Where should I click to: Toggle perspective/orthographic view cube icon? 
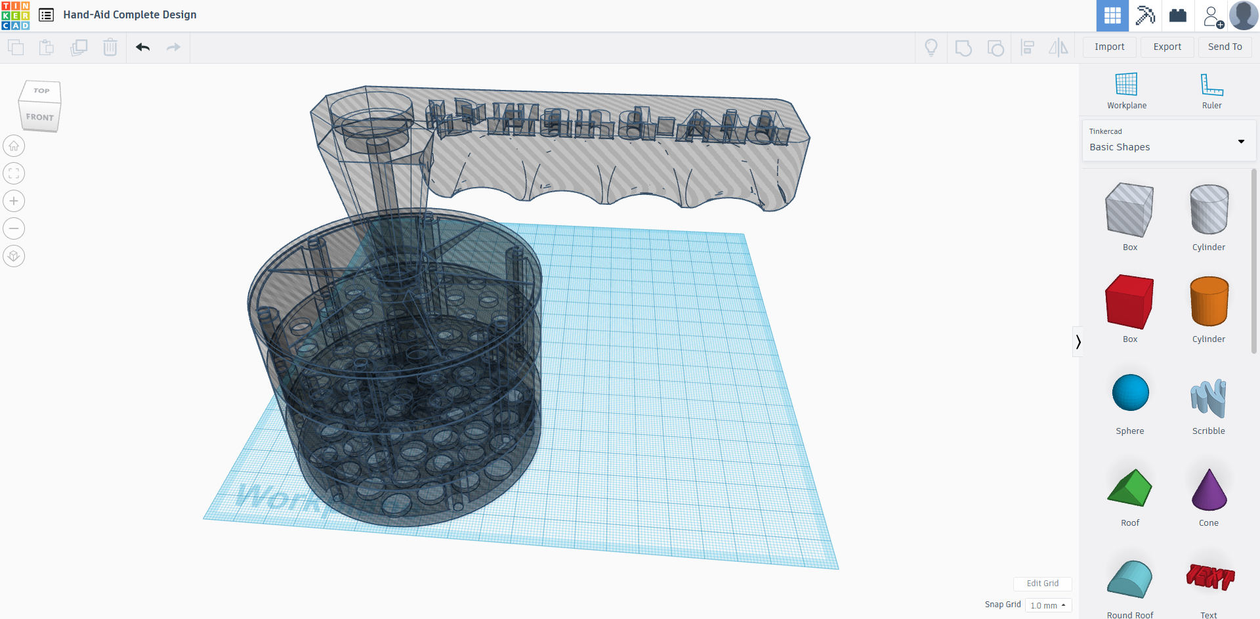pos(14,256)
